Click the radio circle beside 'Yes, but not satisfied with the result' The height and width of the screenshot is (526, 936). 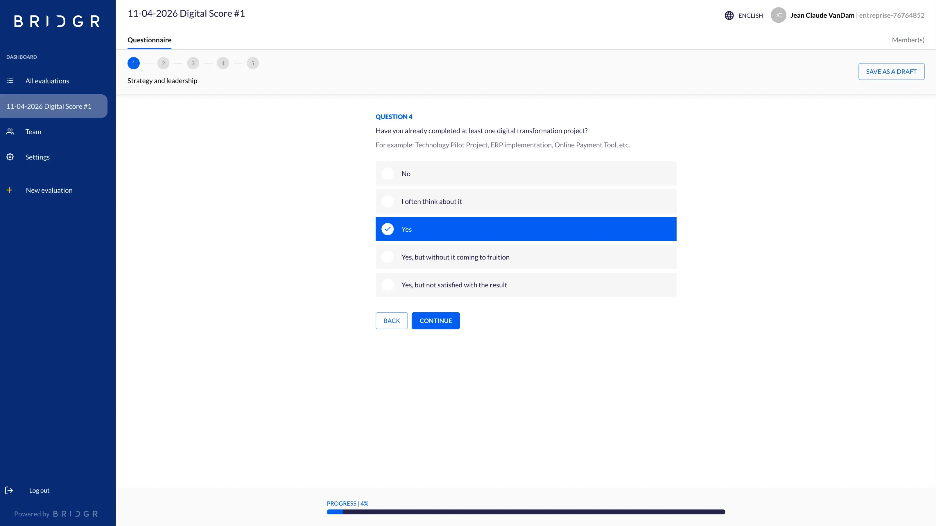point(387,284)
